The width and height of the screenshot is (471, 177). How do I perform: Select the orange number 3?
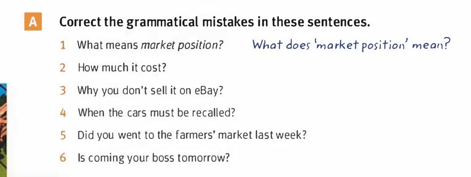click(x=63, y=91)
